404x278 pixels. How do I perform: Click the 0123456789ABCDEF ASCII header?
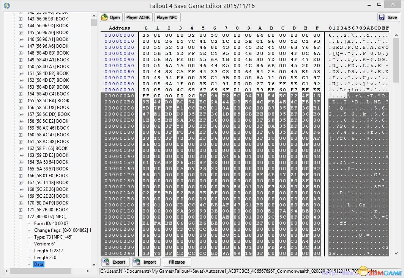pyautogui.click(x=359, y=28)
